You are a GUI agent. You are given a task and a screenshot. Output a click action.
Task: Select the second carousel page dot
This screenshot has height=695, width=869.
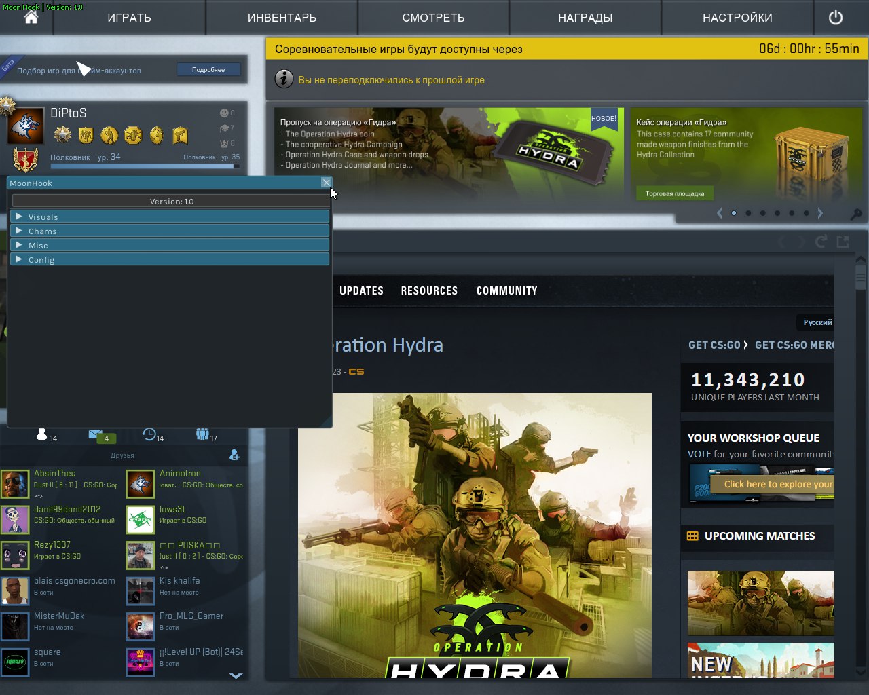click(748, 213)
